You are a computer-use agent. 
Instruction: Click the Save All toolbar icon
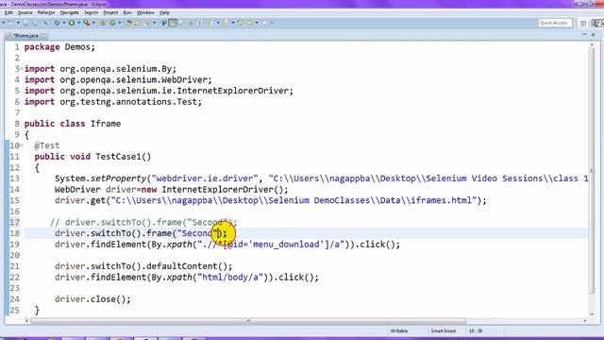35,23
